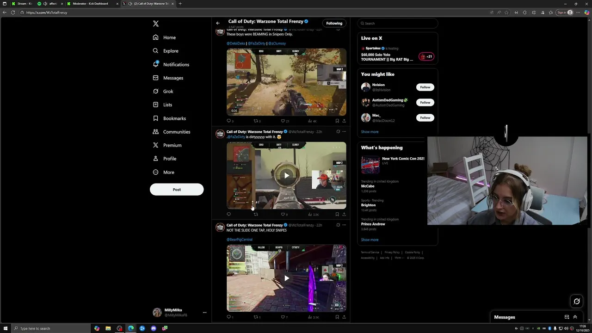
Task: Follow Nvision
Action: [425, 87]
